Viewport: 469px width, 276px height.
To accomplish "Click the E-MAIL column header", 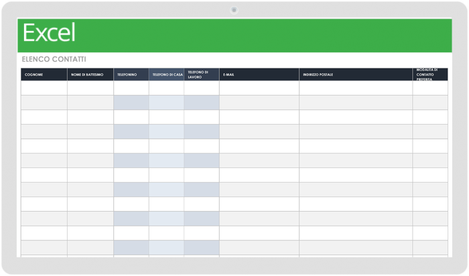I will pos(259,74).
